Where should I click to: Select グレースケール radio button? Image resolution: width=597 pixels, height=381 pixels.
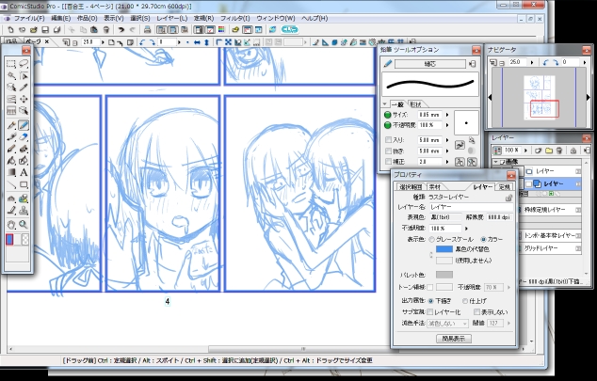click(431, 240)
